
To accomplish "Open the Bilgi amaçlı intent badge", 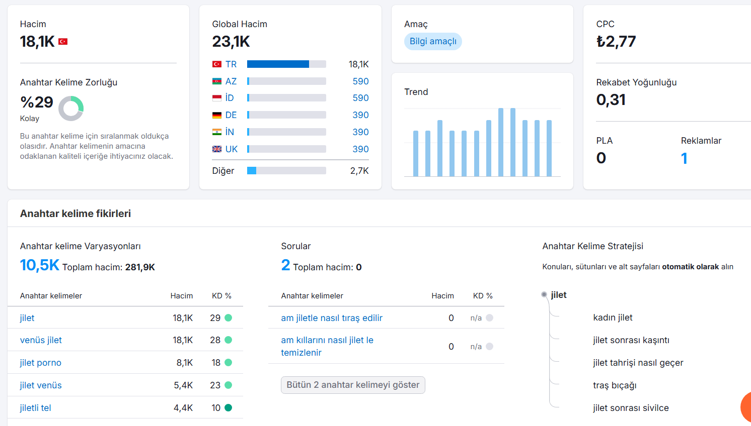I will coord(433,41).
